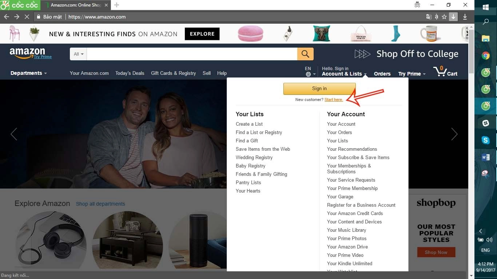Show previous carousel slide

[14, 134]
